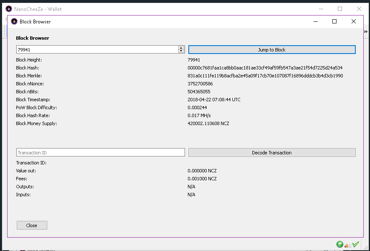Click the Block Timestamp: label
Image resolution: width=370 pixels, height=251 pixels.
click(33, 100)
